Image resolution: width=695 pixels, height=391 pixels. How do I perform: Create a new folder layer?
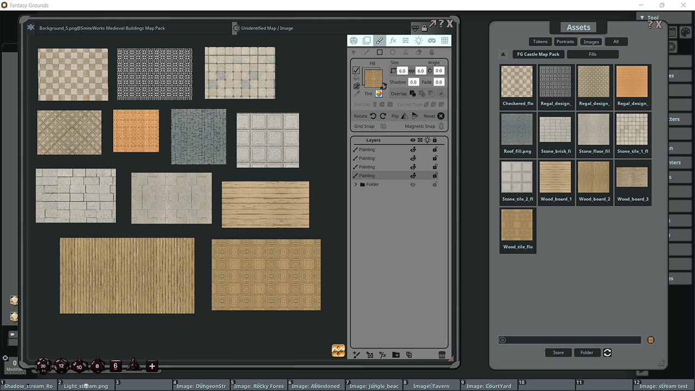tap(395, 355)
